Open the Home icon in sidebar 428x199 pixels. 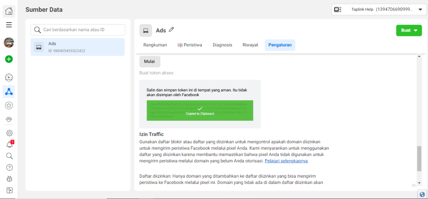coord(9,11)
